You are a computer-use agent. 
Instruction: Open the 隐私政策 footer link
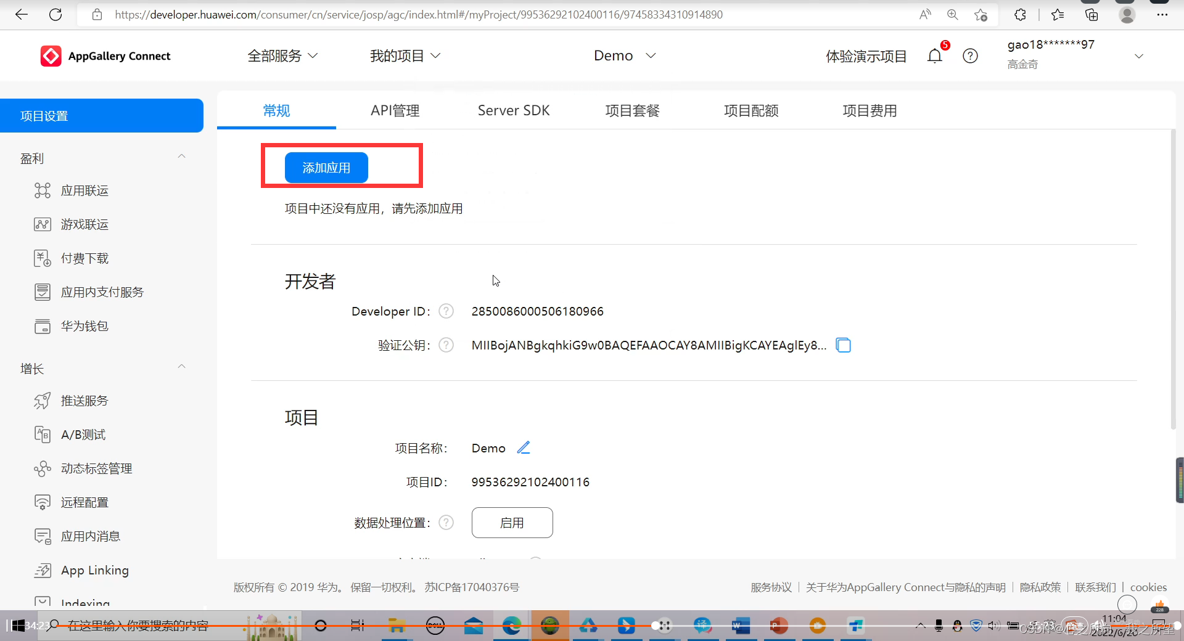(x=1040, y=587)
